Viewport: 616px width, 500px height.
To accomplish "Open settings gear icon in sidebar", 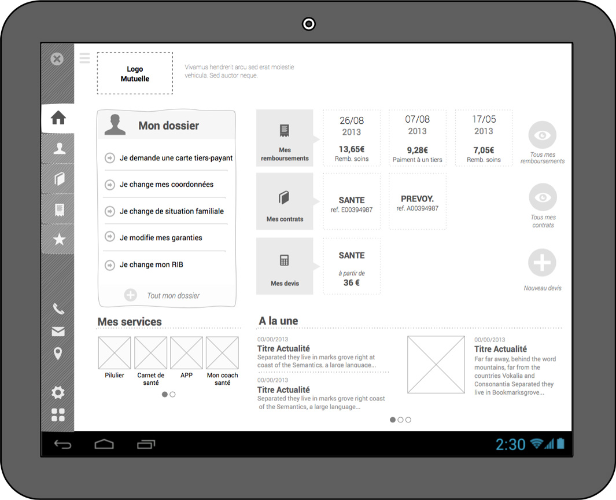I will pos(58,392).
